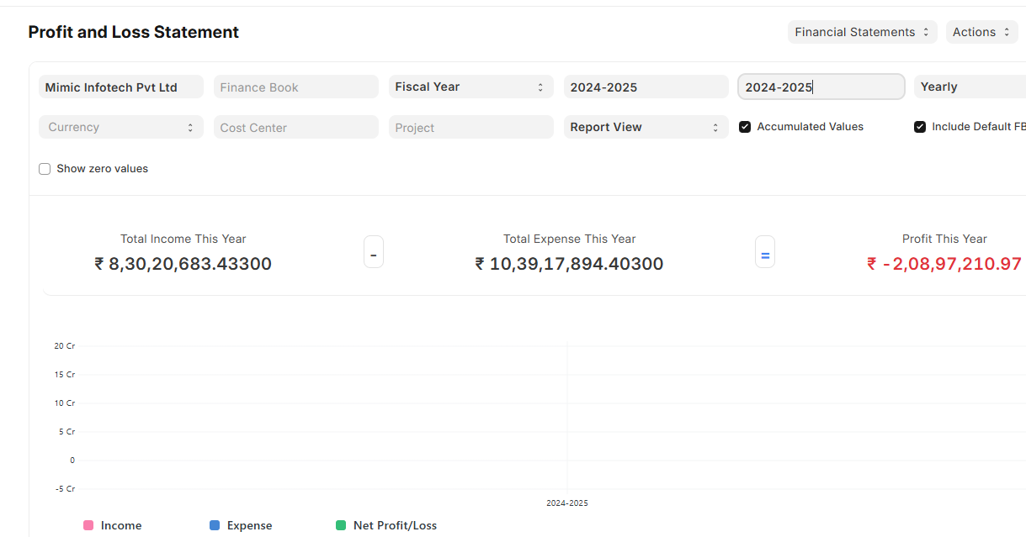Open the Financial Statements menu

click(x=863, y=32)
